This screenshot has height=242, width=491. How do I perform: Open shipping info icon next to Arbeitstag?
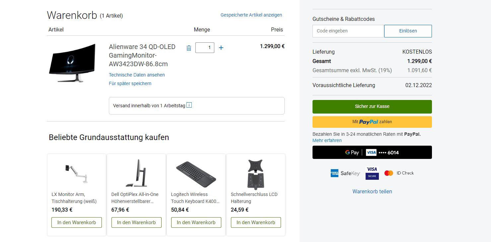coord(189,105)
